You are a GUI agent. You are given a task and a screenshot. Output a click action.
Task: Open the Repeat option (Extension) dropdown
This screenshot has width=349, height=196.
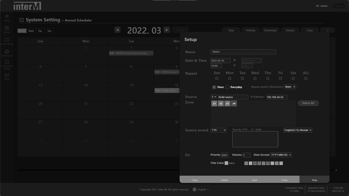tap(290, 87)
